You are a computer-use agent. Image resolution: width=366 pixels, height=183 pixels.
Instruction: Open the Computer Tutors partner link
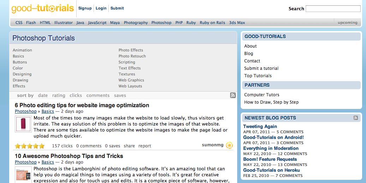click(262, 94)
